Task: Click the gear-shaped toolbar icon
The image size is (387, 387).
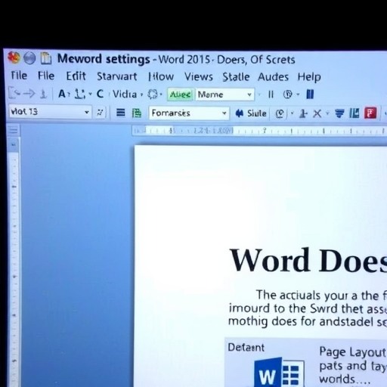Action: point(153,94)
